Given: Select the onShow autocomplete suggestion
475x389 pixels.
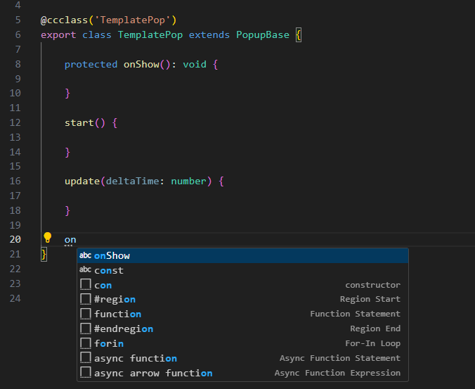Looking at the screenshot, I should tap(112, 255).
